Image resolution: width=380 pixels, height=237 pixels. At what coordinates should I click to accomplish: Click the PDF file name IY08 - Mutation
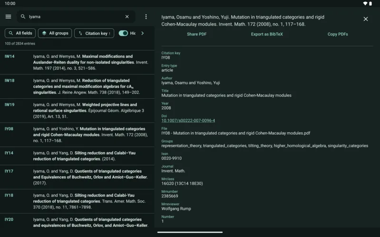236,133
